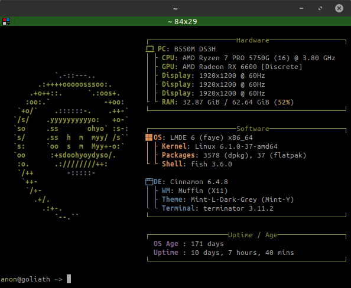This screenshot has width=351, height=288.
Task: Close the terminal window
Action: tap(339, 8)
